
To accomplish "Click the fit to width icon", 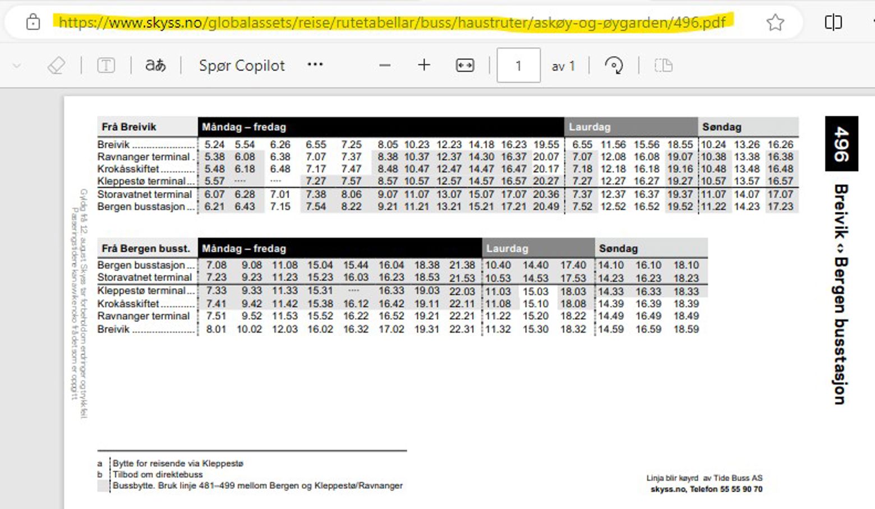I will pos(465,66).
